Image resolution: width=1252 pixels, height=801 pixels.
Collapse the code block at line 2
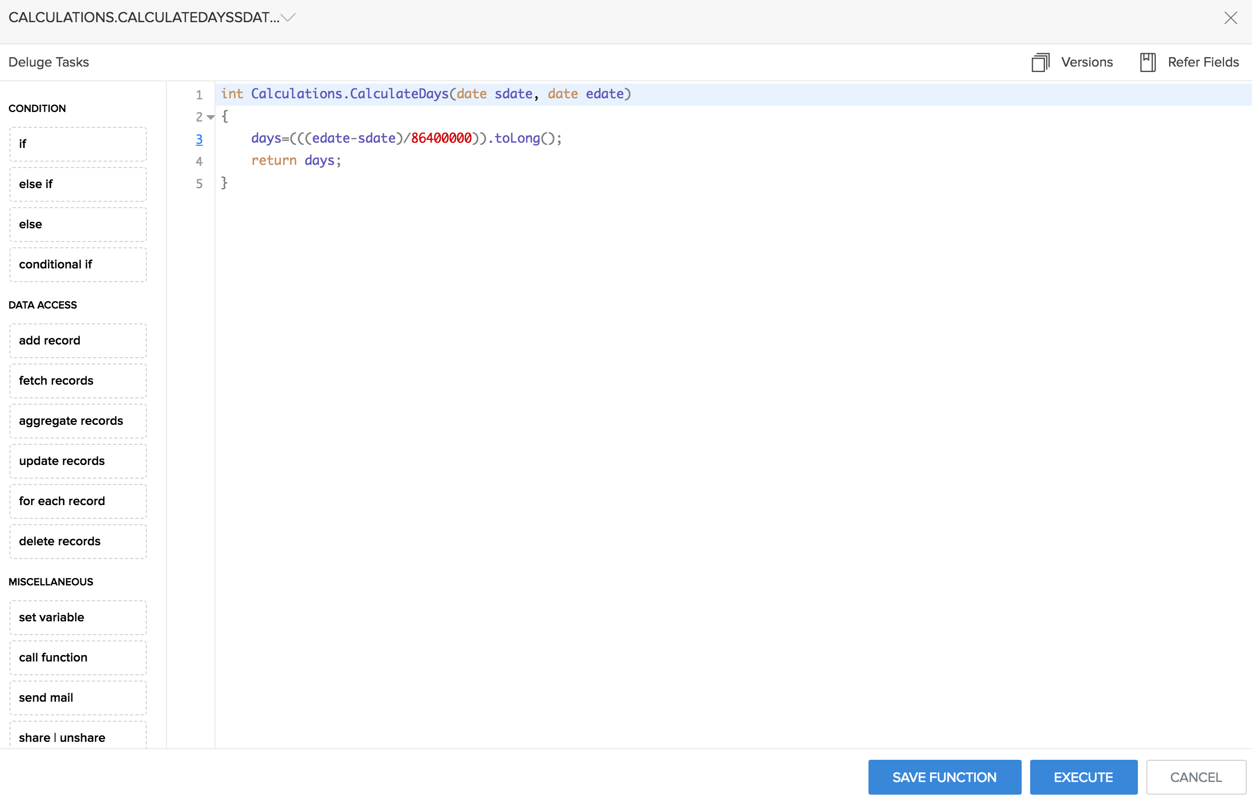click(x=210, y=117)
